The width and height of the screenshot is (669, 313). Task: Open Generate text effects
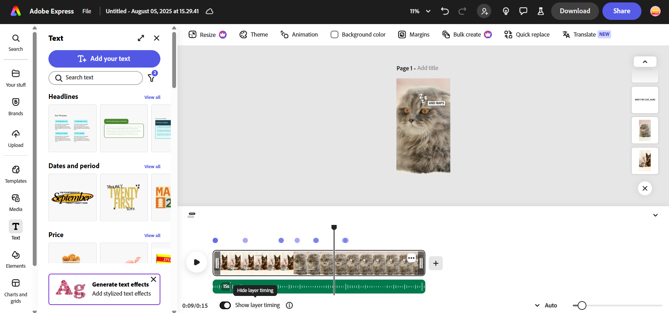(x=104, y=289)
